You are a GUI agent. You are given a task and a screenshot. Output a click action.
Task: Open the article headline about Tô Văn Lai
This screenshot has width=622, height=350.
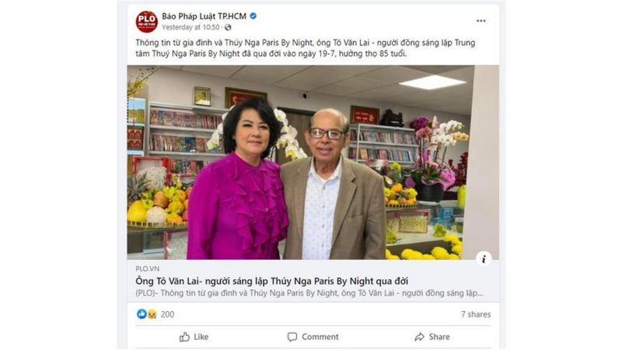click(x=271, y=281)
